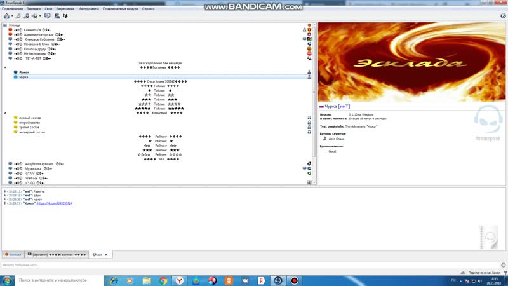Image resolution: width=508 pixels, height=286 pixels.
Task: Open the Инструменты menu
Action: click(88, 9)
